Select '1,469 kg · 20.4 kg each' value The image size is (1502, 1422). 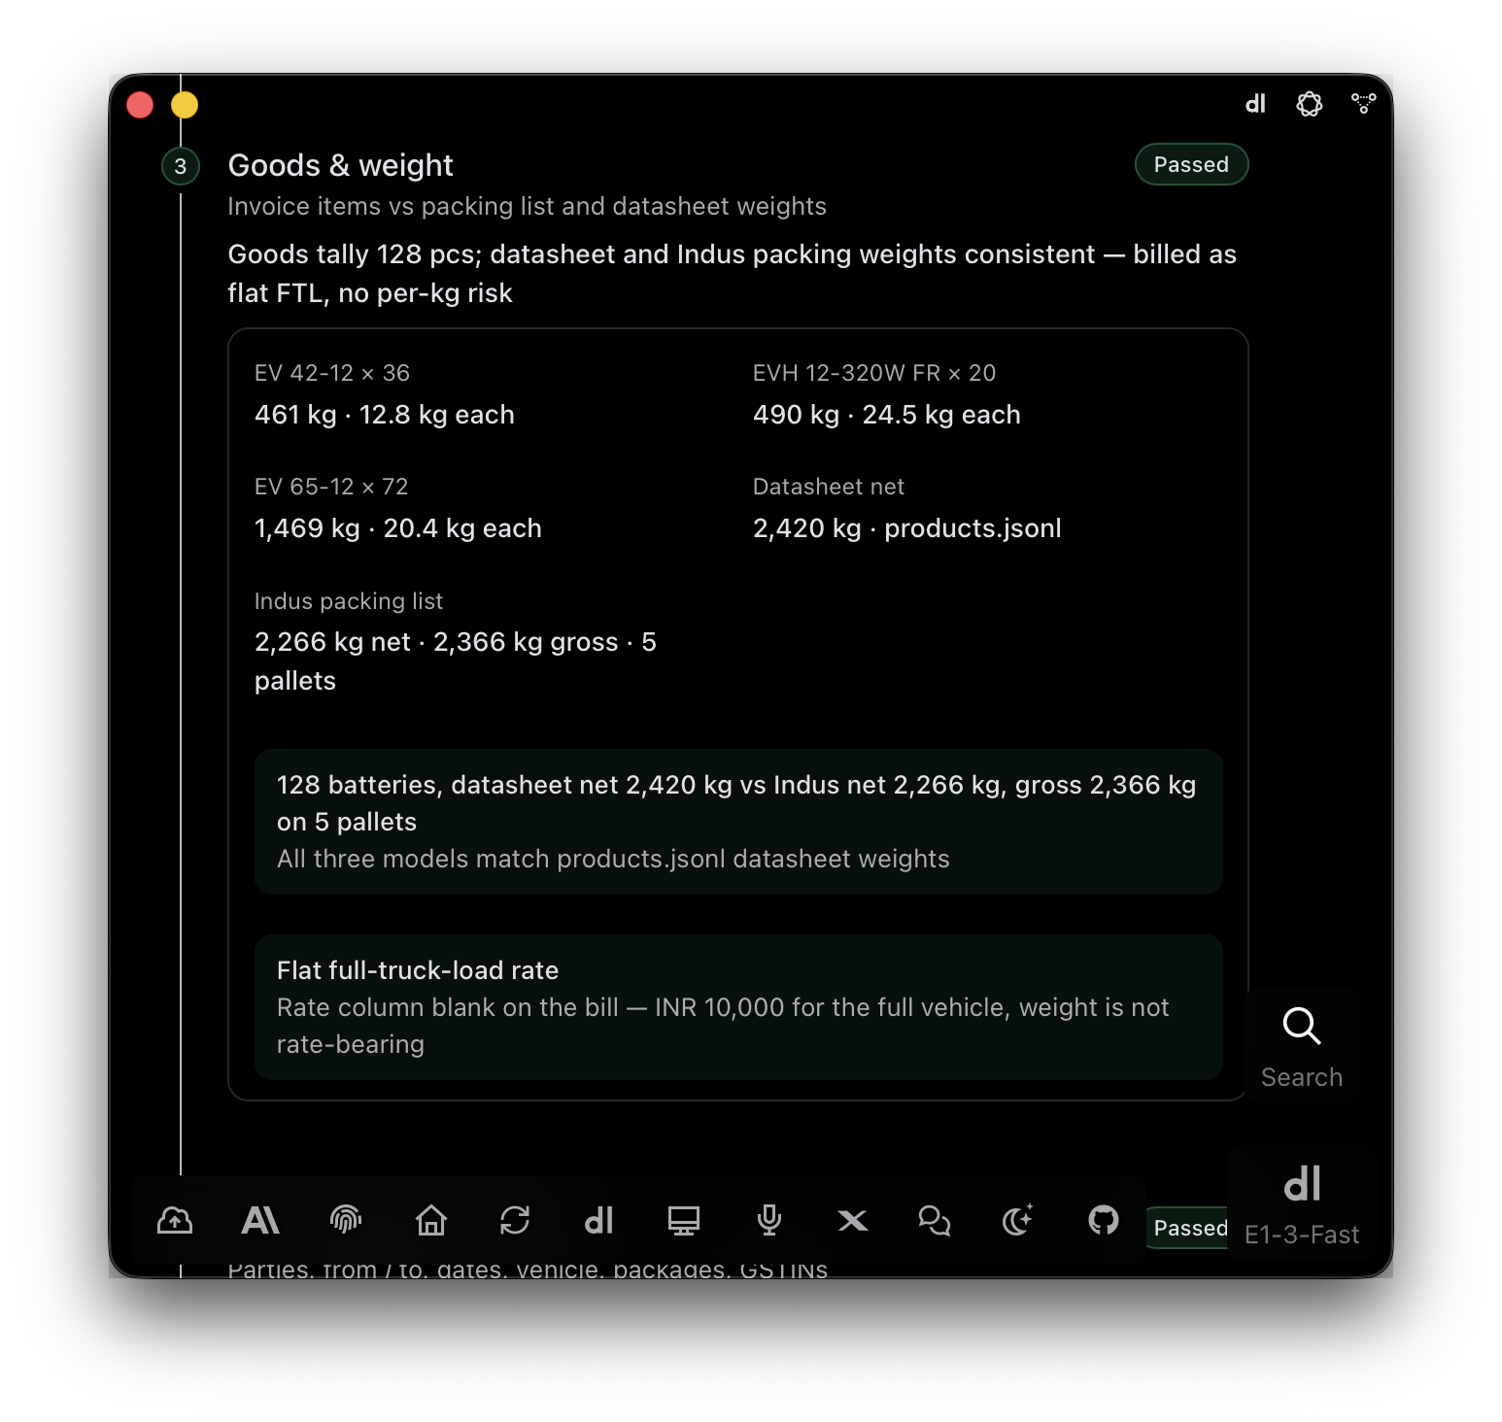click(398, 528)
